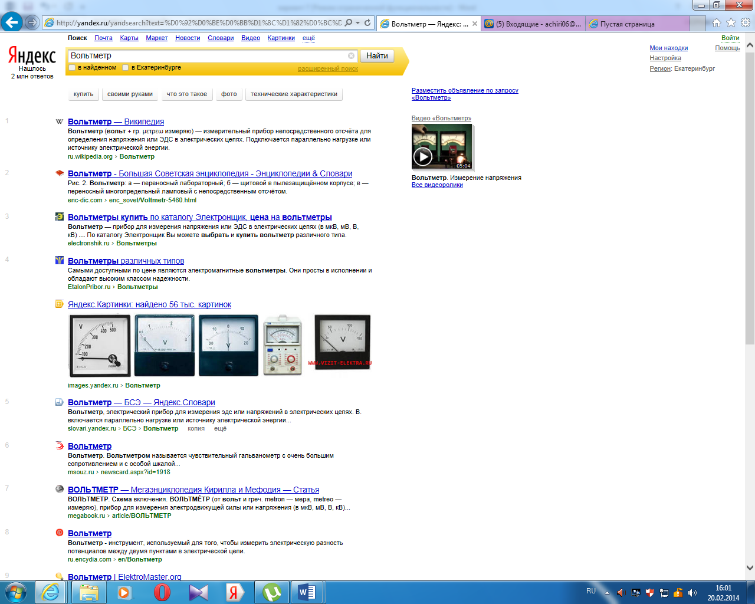Open Карты in the Yandex menu
Screen dimensions: 755x604
[x=129, y=38]
